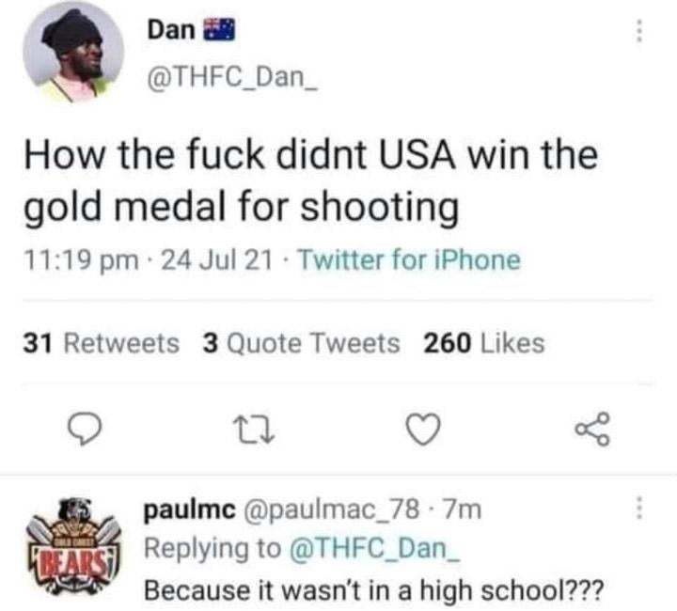
Task: View the 260 Likes list
Action: coord(484,343)
